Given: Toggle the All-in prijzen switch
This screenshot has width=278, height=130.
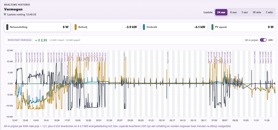Looking at the screenshot, I should tap(263, 40).
